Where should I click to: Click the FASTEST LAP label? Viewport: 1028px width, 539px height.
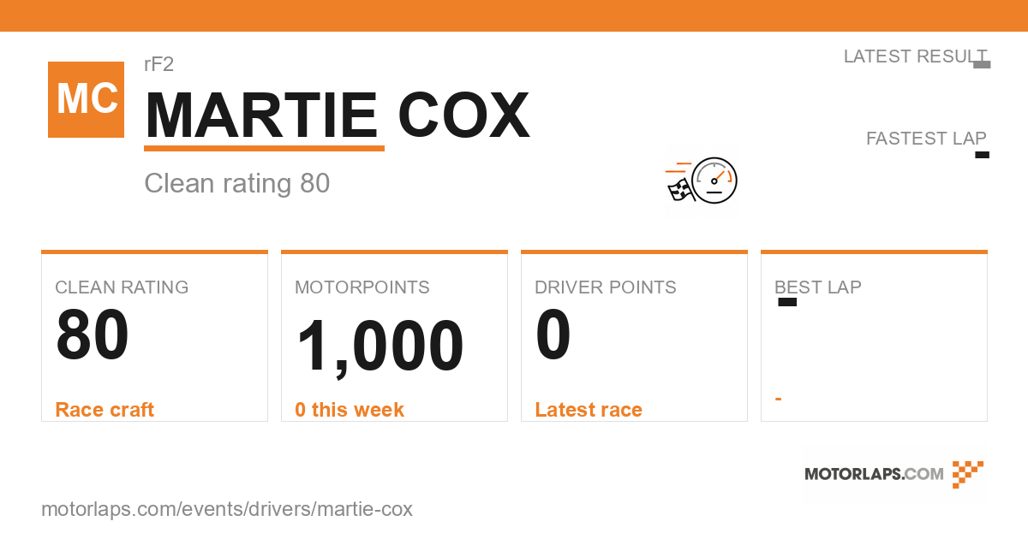(926, 139)
